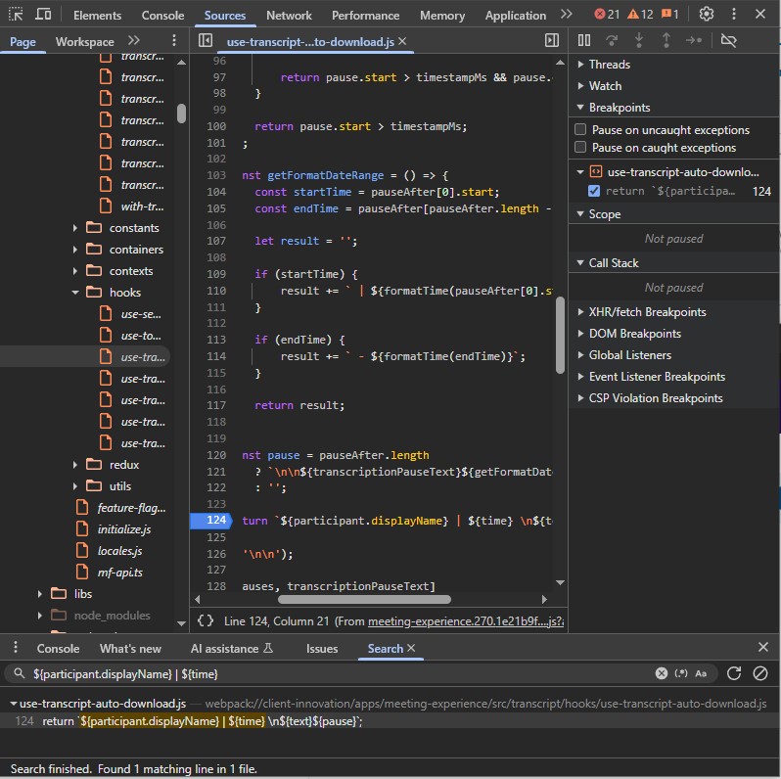
Task: Toggle match case in search
Action: (x=701, y=673)
